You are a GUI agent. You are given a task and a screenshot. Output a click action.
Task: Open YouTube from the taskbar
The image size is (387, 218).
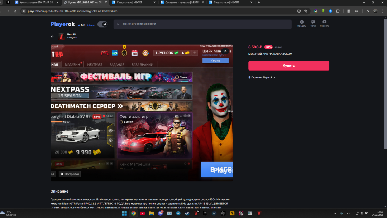pyautogui.click(x=142, y=213)
